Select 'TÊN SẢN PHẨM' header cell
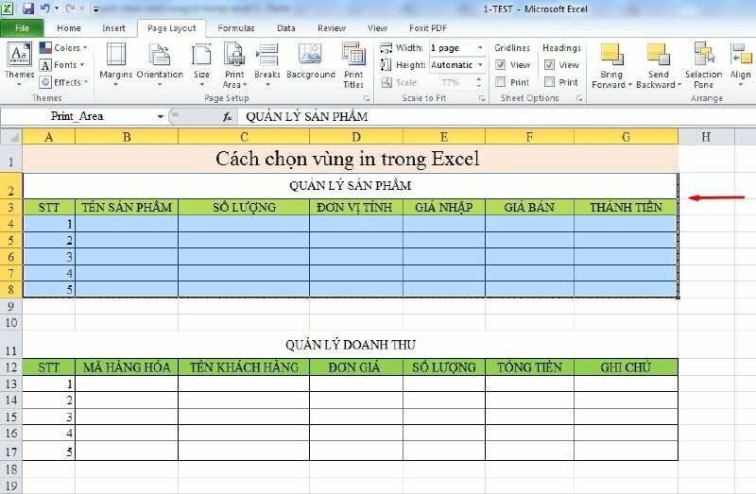Image resolution: width=756 pixels, height=494 pixels. (x=127, y=207)
